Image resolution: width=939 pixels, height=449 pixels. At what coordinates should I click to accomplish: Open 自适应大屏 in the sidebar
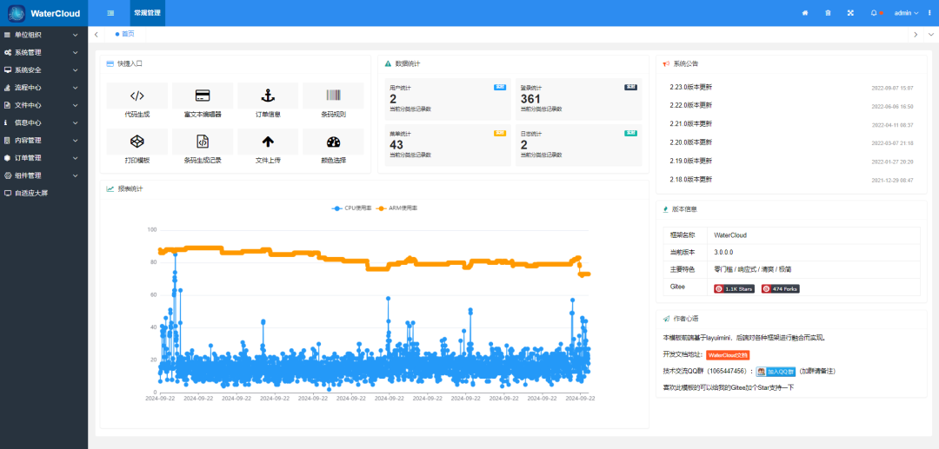pyautogui.click(x=31, y=193)
